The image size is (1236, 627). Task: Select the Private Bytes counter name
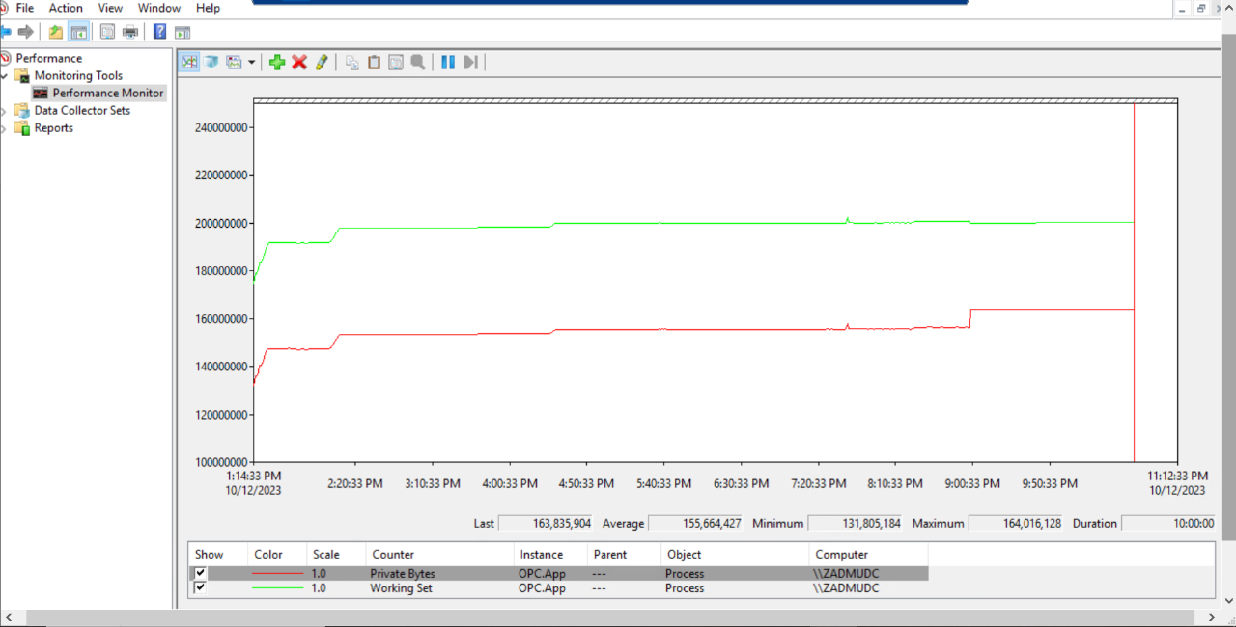click(403, 574)
